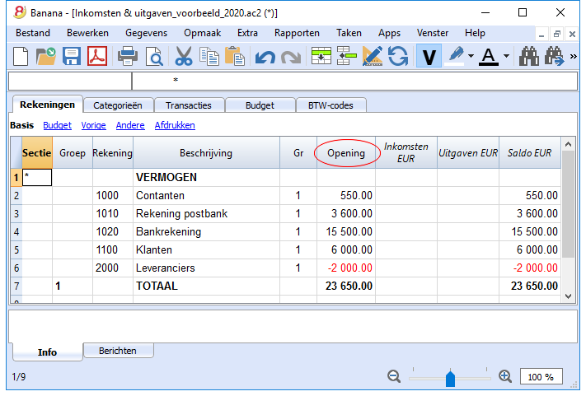The height and width of the screenshot is (396, 586).
Task: Click the Budget view link
Action: pyautogui.click(x=57, y=125)
